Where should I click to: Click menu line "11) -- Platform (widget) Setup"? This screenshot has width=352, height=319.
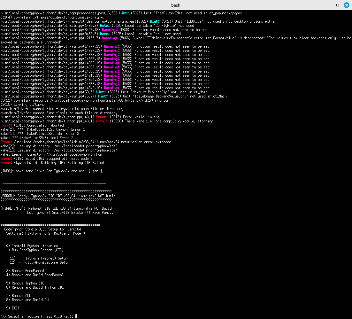tap(39, 258)
